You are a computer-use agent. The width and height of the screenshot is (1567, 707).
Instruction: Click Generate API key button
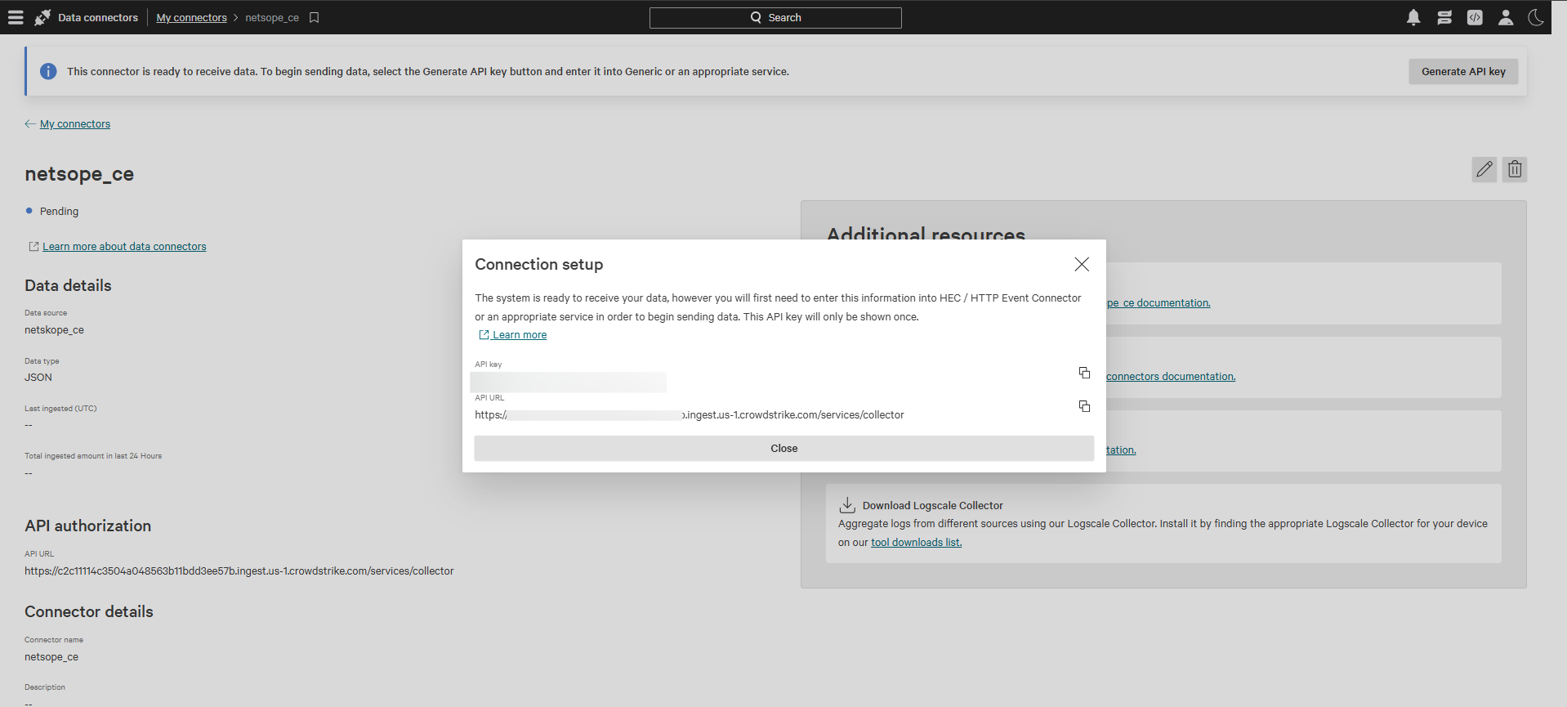point(1463,71)
